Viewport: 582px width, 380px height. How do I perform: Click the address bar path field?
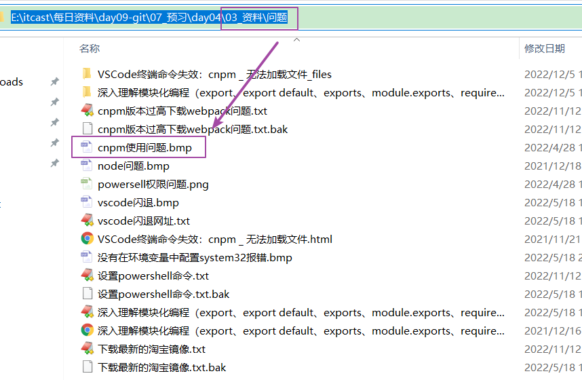click(x=407, y=18)
